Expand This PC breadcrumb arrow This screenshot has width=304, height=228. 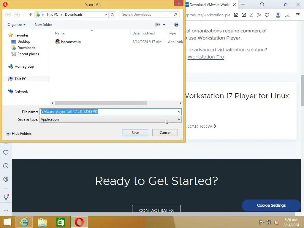pos(62,15)
